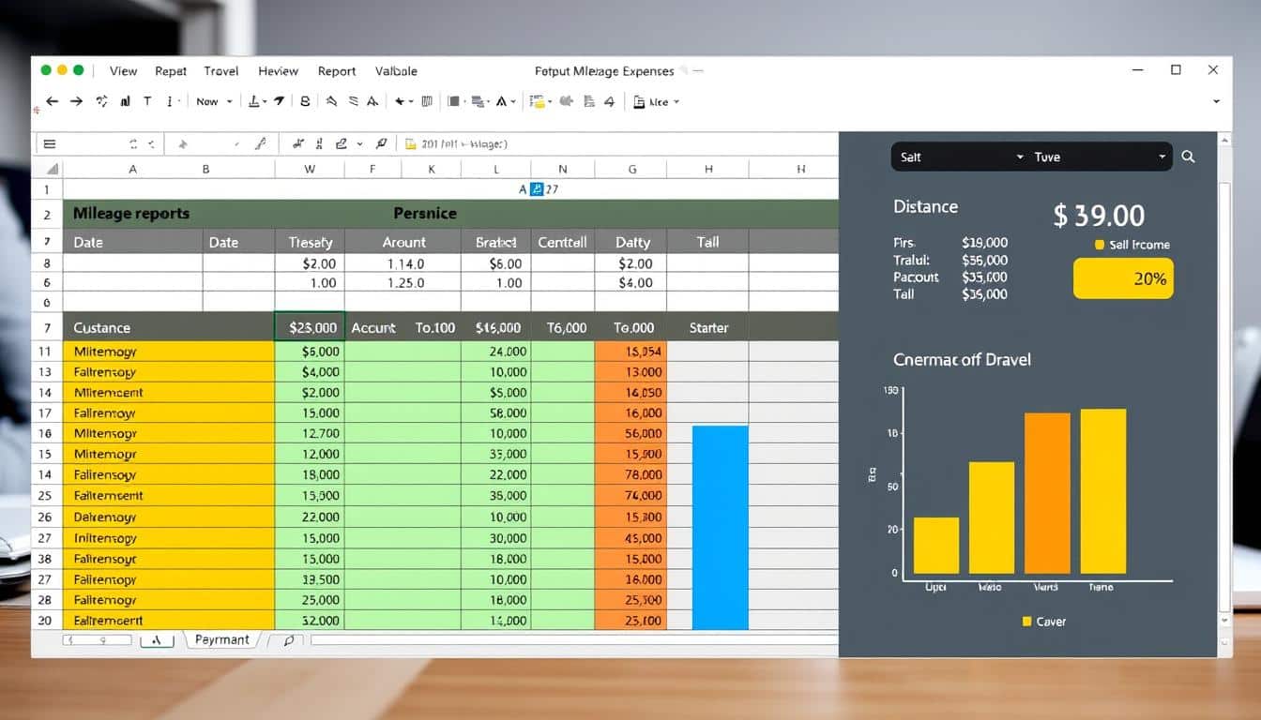Open the 'Now' dropdown in the toolbar
The image size is (1261, 720).
(214, 101)
